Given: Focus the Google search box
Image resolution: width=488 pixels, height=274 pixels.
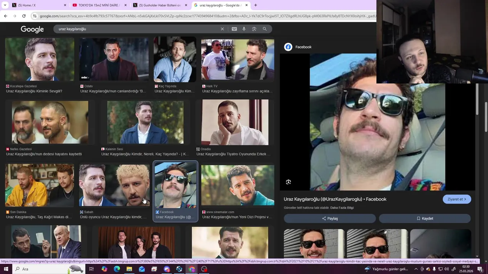Looking at the screenshot, I should [x=137, y=29].
